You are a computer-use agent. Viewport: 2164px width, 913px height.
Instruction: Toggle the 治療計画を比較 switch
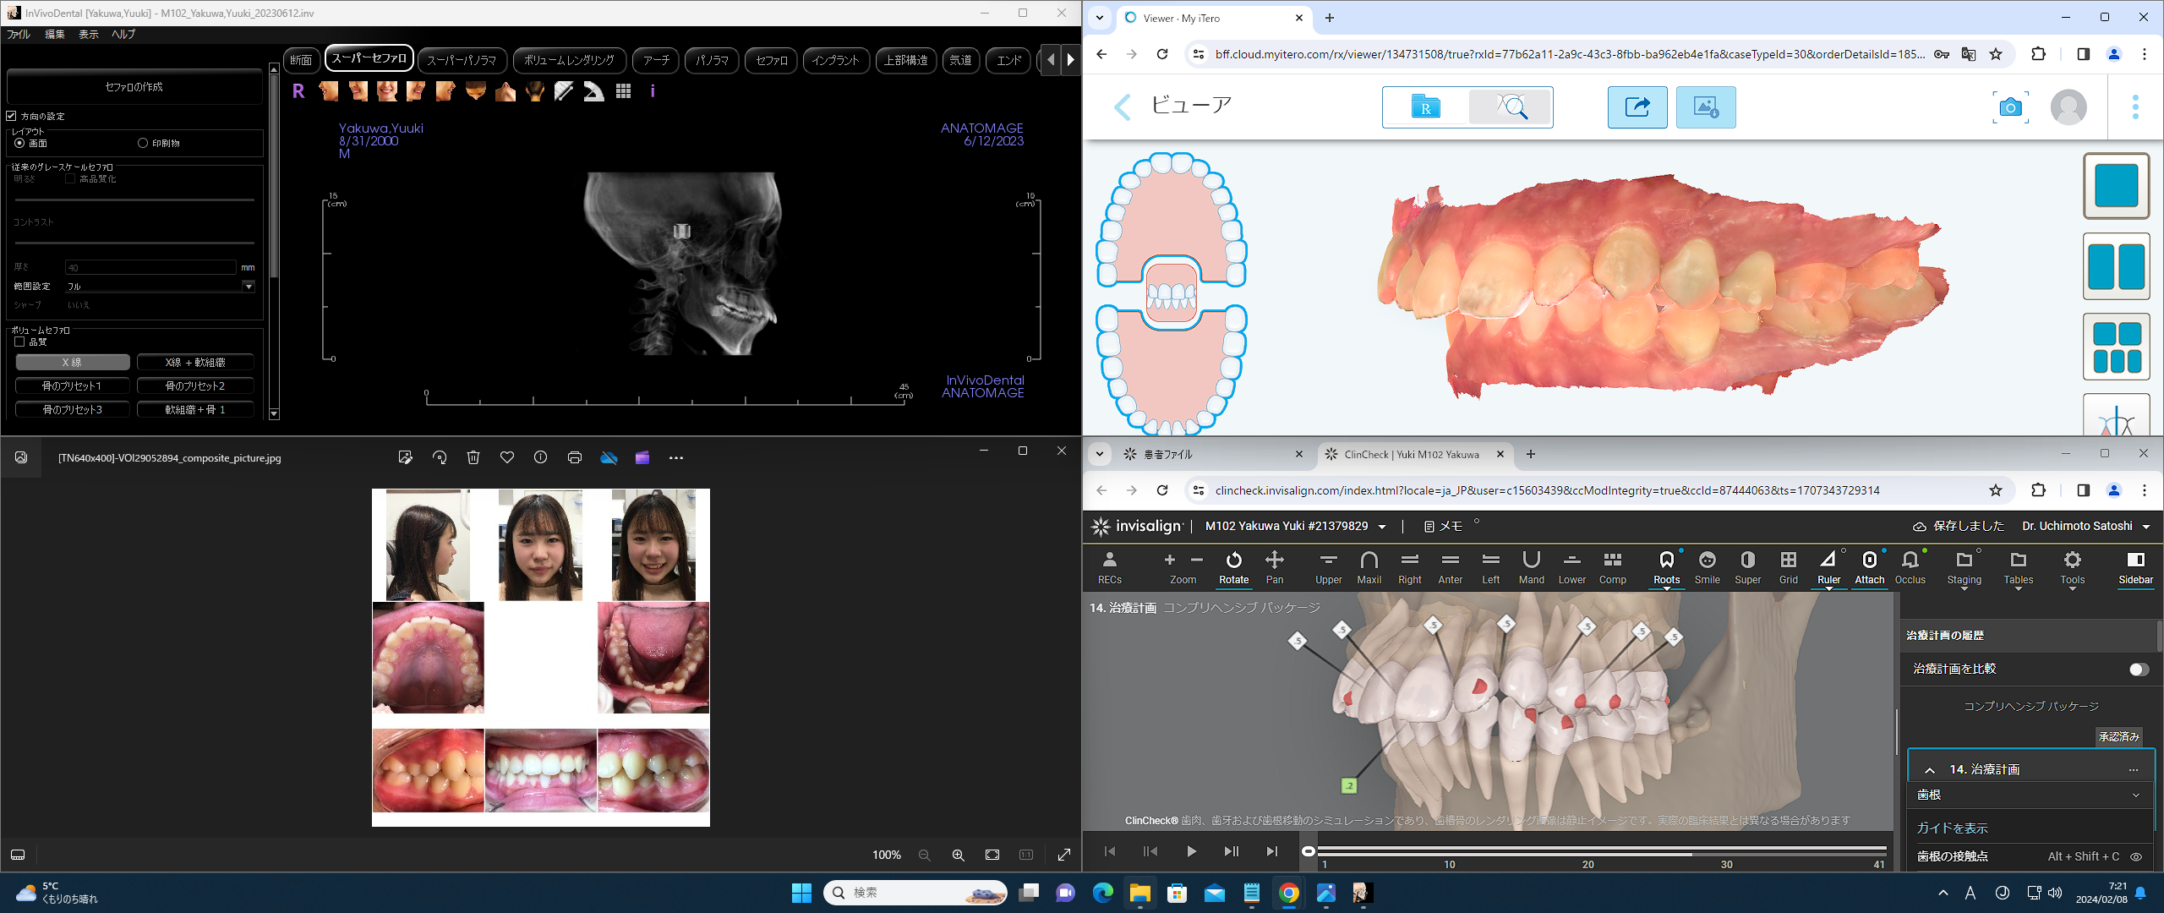coord(2138,669)
